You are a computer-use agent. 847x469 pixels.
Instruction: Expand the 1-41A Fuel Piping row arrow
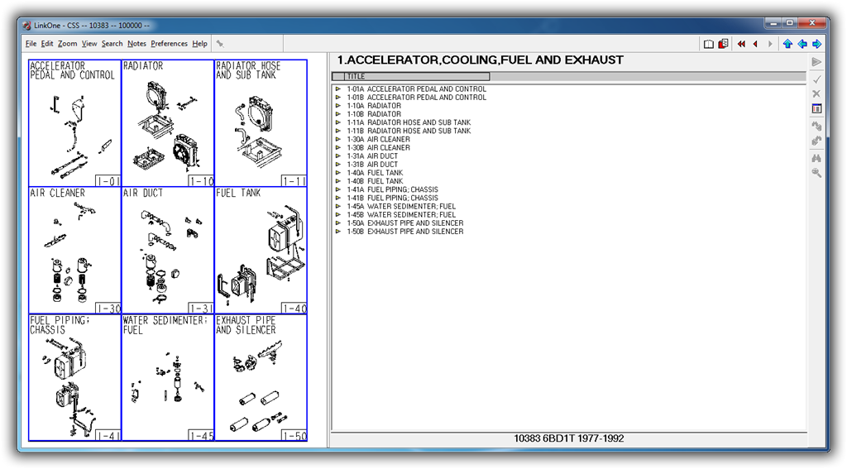click(338, 189)
